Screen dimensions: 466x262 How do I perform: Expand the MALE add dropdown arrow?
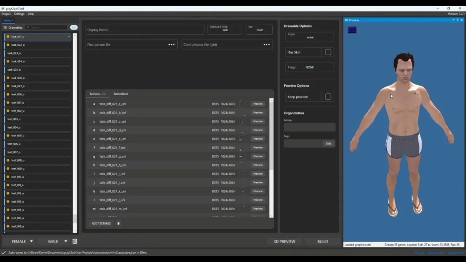click(66, 241)
